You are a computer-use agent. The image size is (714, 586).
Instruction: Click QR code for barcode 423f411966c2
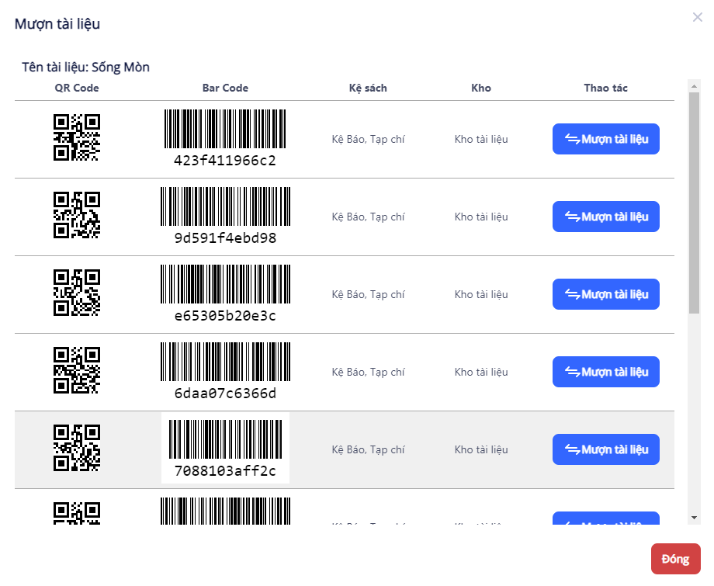pyautogui.click(x=76, y=137)
